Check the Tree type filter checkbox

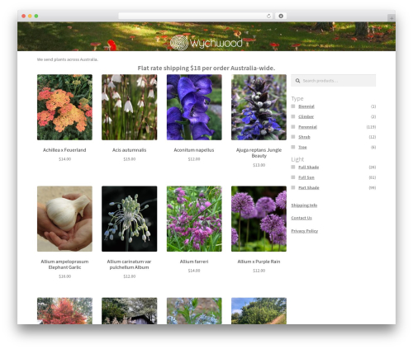pyautogui.click(x=293, y=147)
